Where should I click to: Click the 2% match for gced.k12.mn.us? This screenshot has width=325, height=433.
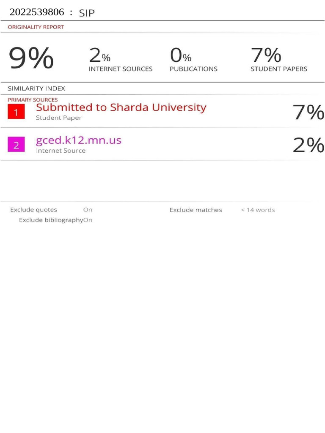[x=308, y=145]
